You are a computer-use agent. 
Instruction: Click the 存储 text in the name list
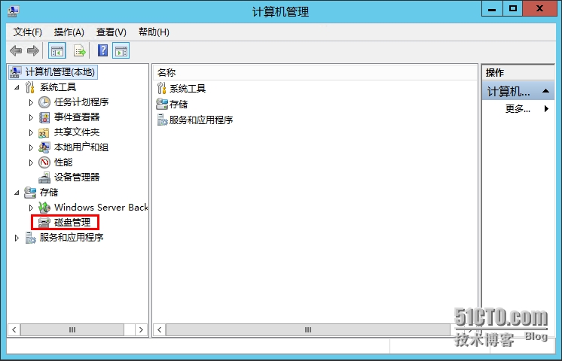[x=179, y=104]
